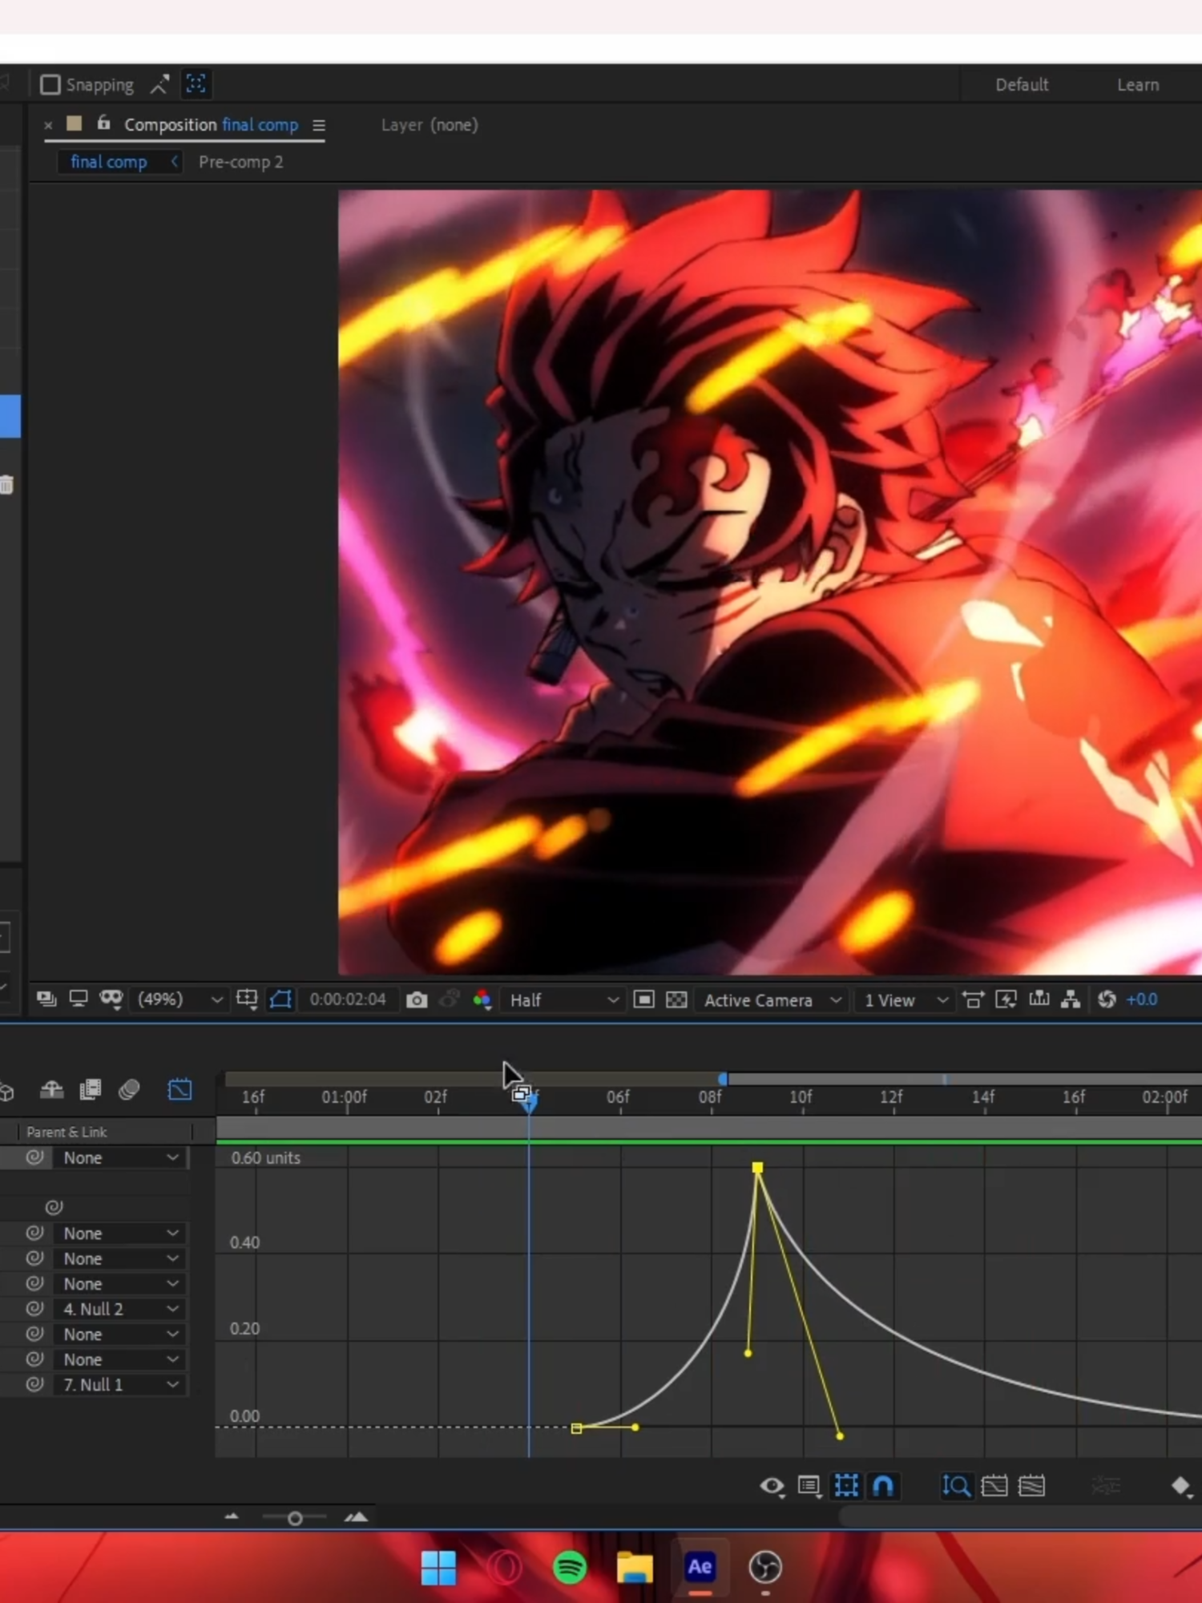Click the Always Preview This View icon

point(46,999)
